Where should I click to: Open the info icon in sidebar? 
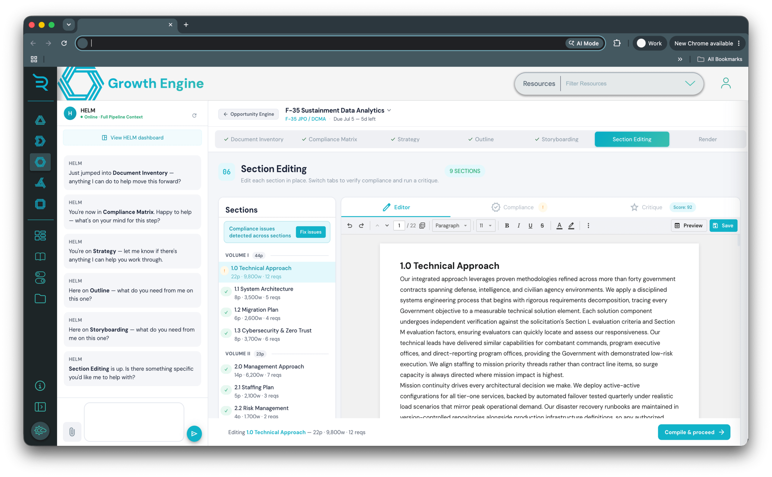coord(40,386)
